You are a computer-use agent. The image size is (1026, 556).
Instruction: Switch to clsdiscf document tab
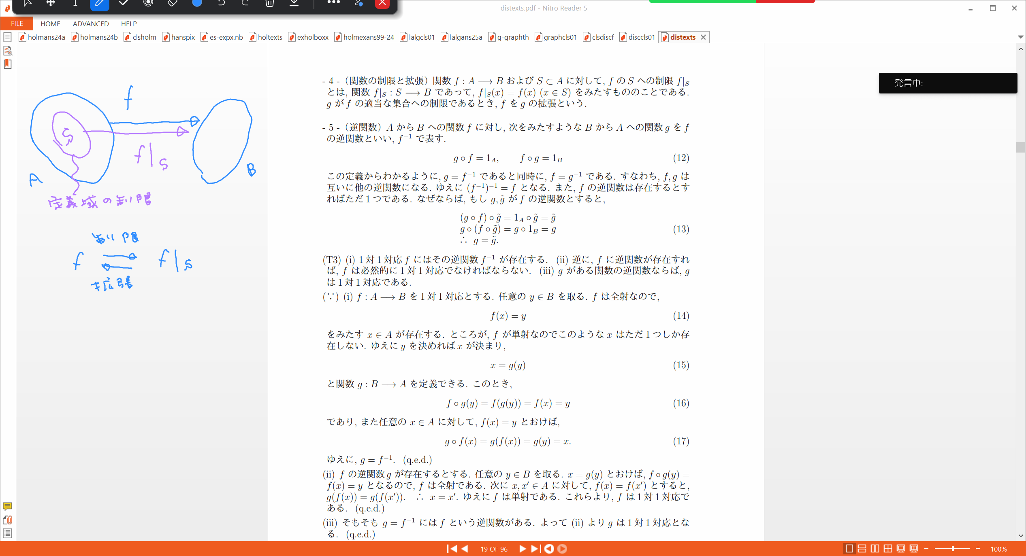(x=599, y=37)
